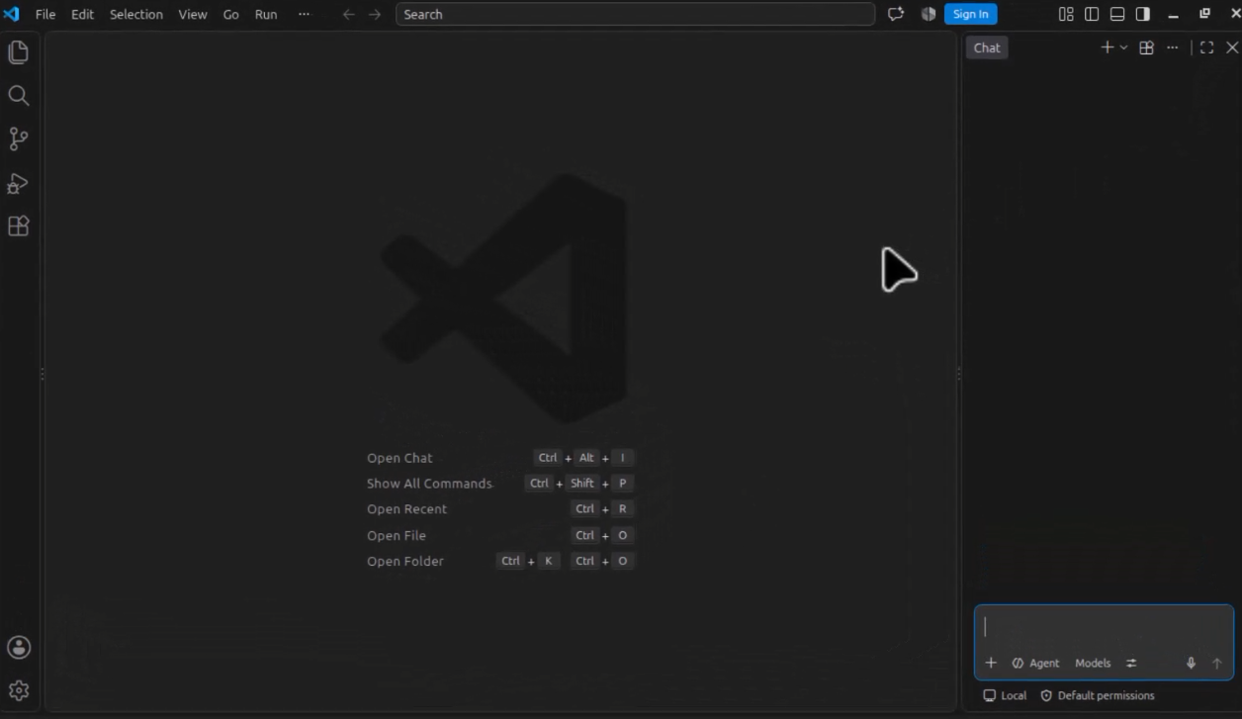Minimize the VS Code window
Viewport: 1242px width, 719px height.
(x=1174, y=14)
